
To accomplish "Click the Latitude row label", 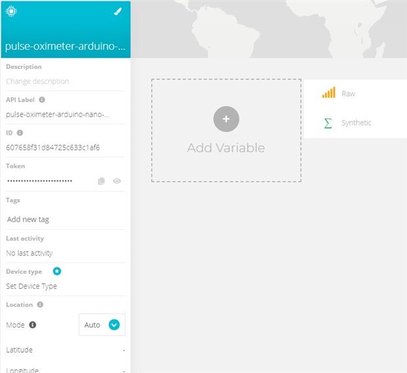I will [x=19, y=350].
